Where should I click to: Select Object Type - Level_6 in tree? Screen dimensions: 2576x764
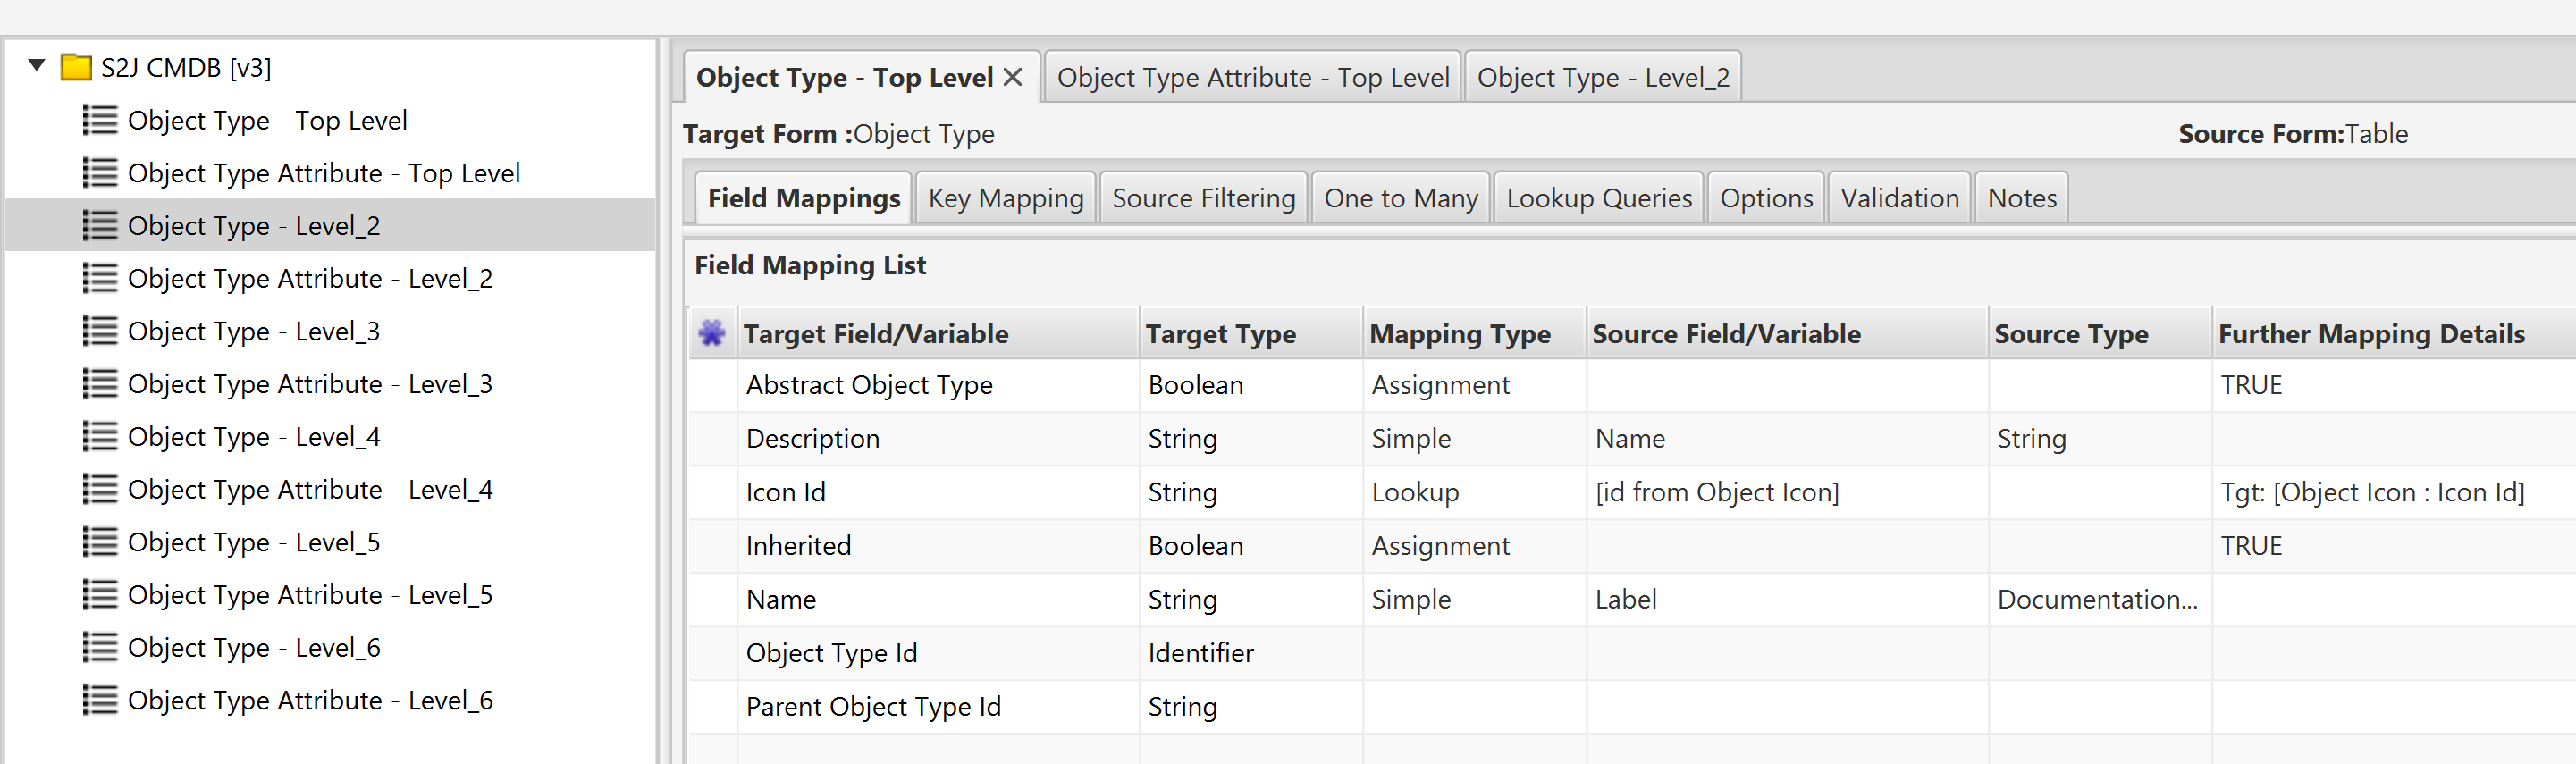click(x=254, y=648)
